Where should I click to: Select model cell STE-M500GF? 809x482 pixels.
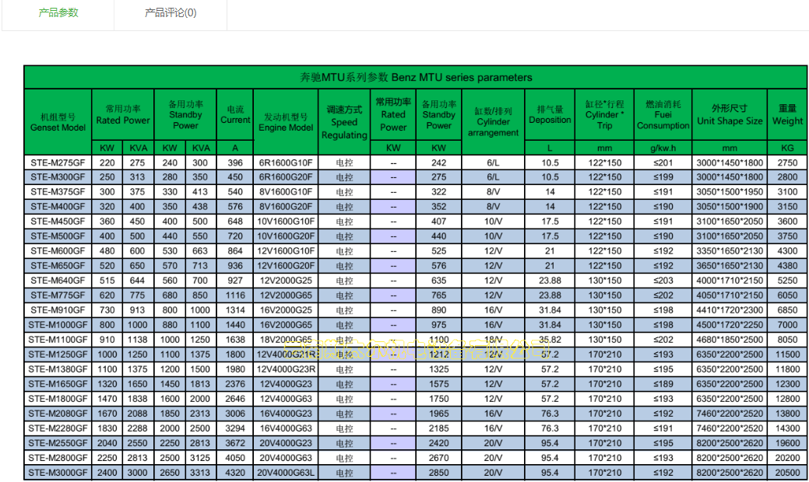point(58,236)
